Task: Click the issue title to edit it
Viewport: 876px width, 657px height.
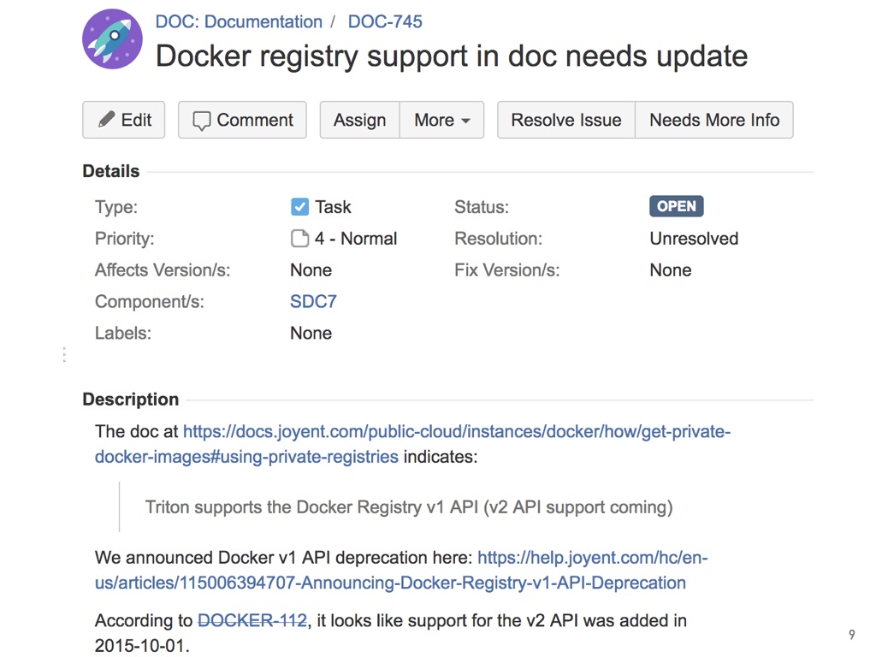Action: pyautogui.click(x=451, y=56)
